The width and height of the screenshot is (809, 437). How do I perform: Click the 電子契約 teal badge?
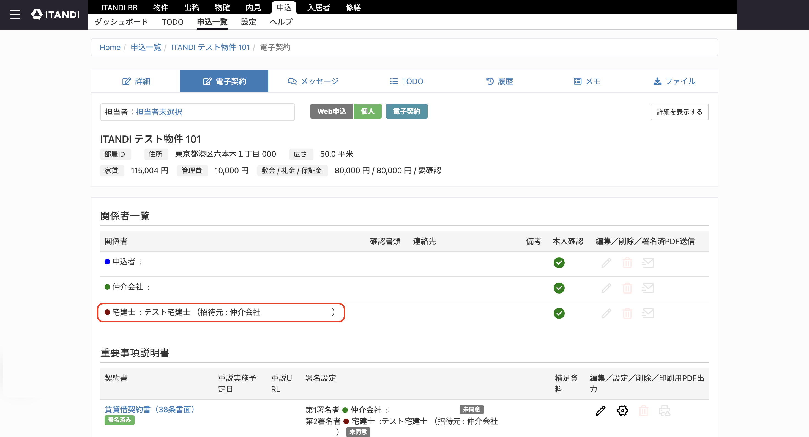tap(406, 111)
